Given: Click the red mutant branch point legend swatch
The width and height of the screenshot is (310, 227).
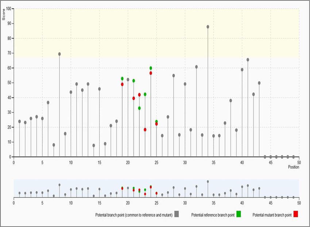Looking at the screenshot, I should (x=295, y=214).
